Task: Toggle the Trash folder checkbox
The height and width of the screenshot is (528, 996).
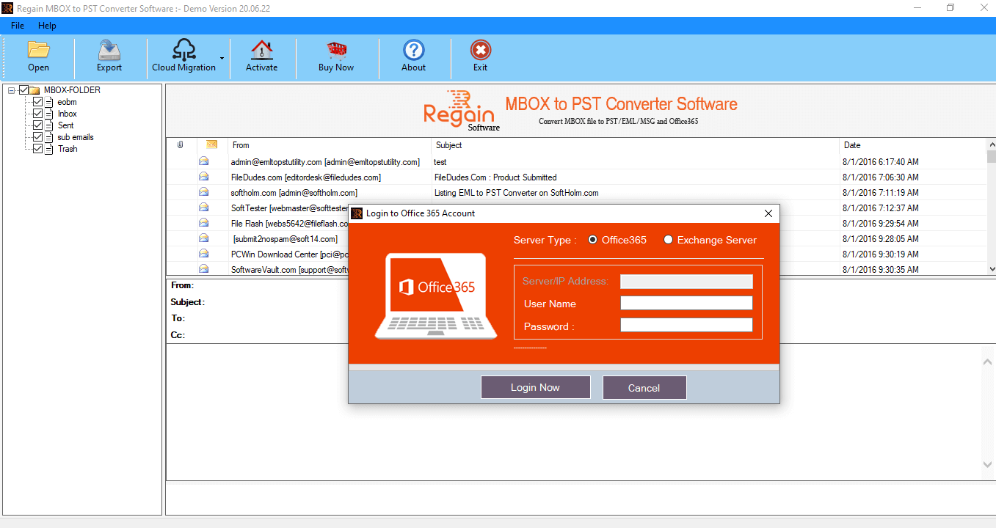Action: 38,149
